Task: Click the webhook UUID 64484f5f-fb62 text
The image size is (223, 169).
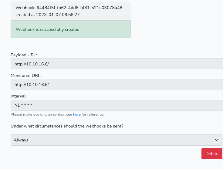Action: 79,8
